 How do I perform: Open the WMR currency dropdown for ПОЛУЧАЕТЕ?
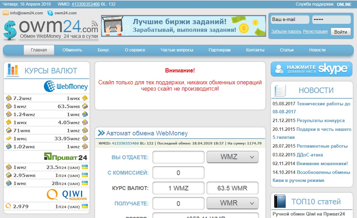[232, 203]
